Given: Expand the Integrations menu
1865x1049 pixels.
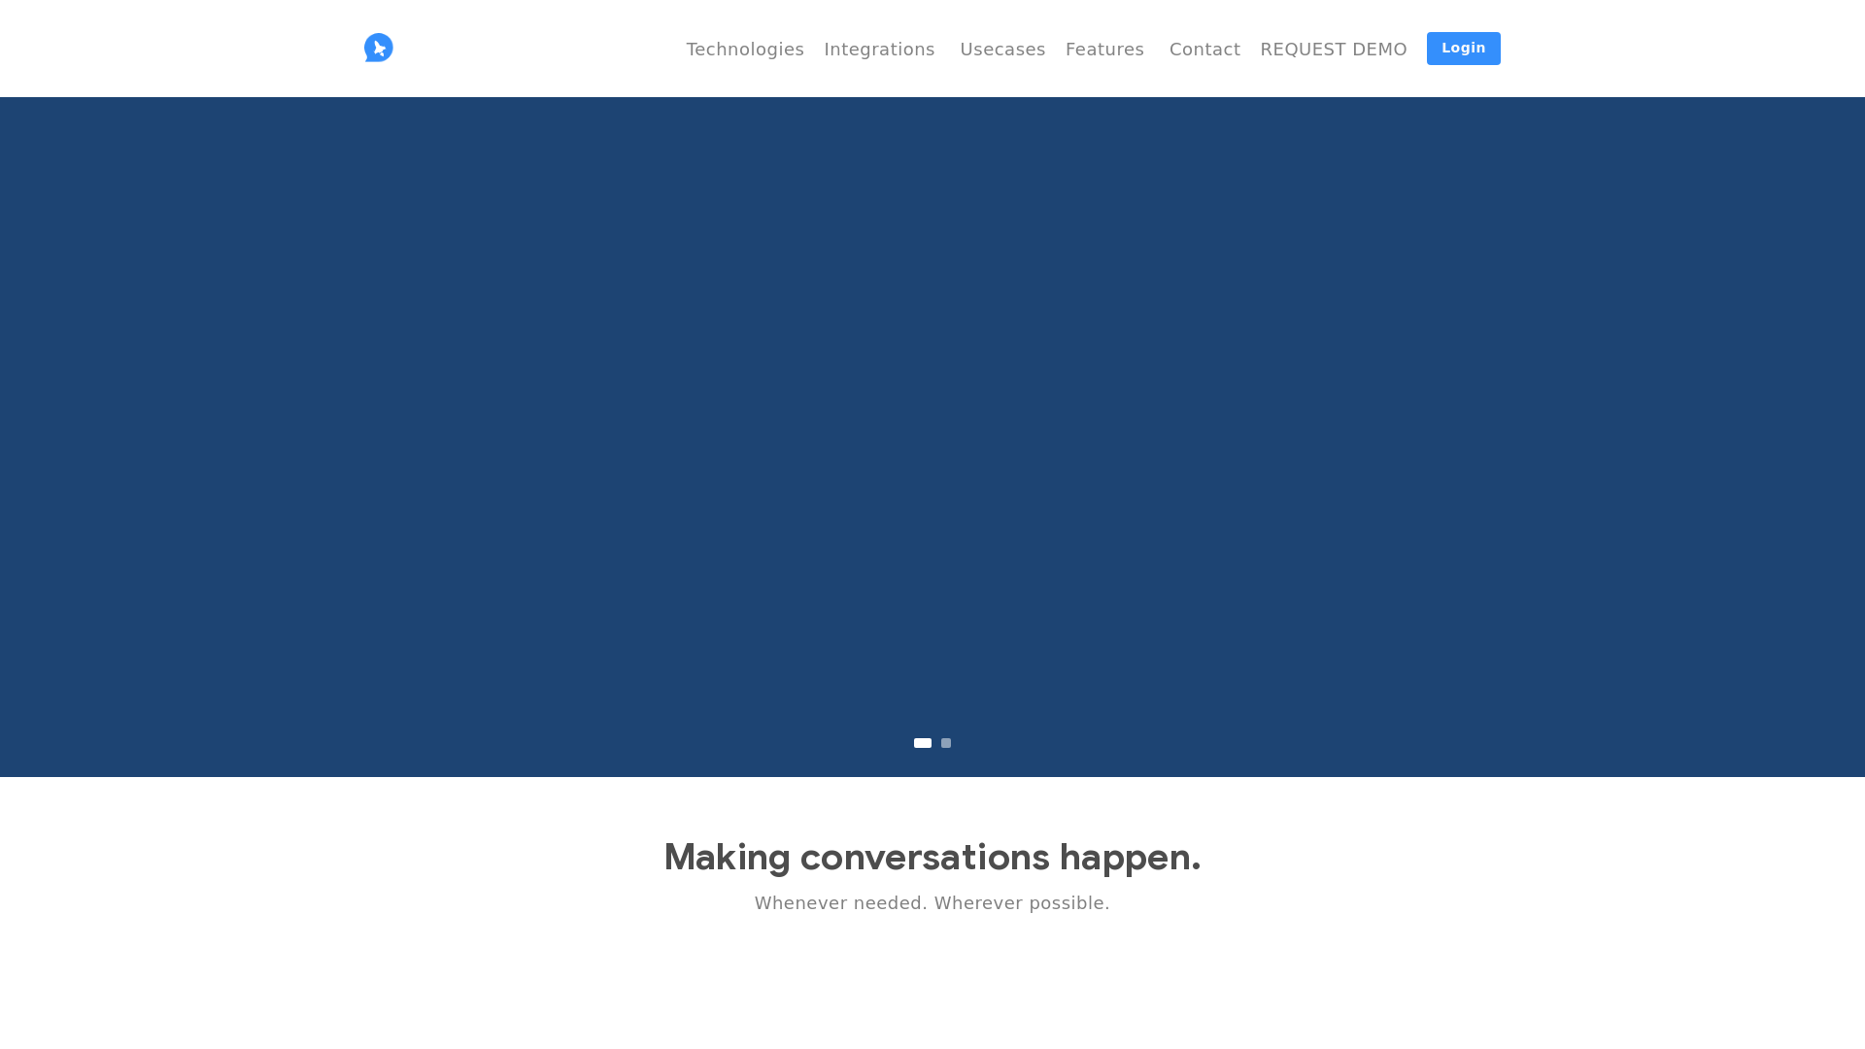Looking at the screenshot, I should click(879, 49).
